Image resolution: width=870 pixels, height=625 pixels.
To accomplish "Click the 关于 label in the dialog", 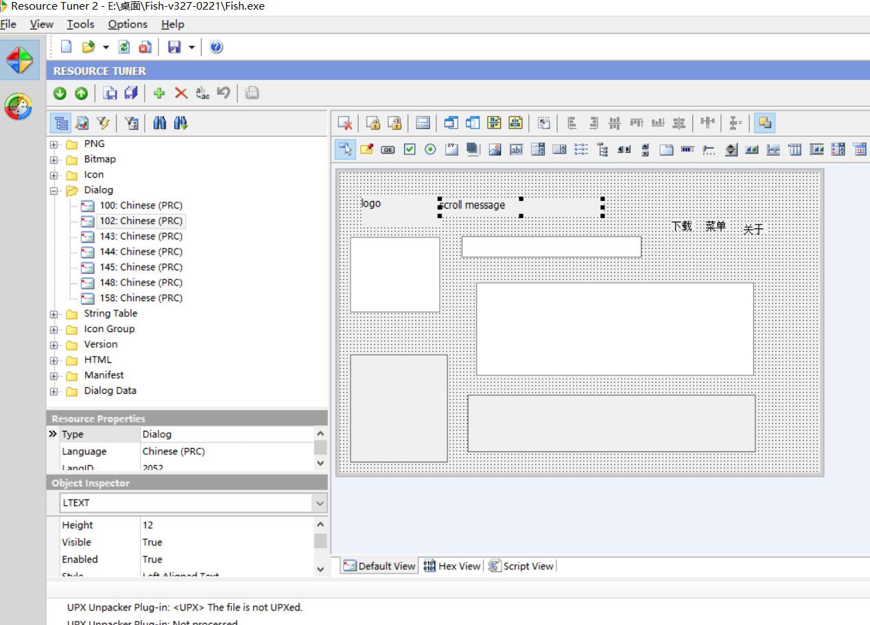I will pos(753,230).
